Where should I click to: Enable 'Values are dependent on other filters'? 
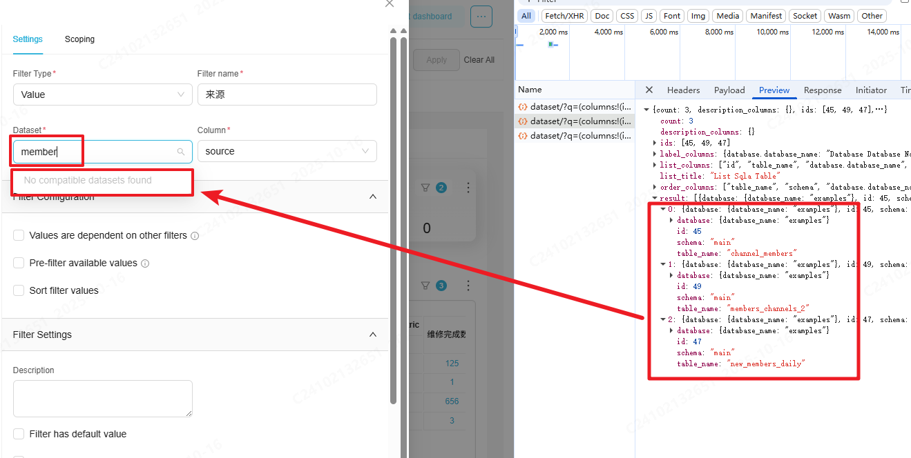[19, 235]
